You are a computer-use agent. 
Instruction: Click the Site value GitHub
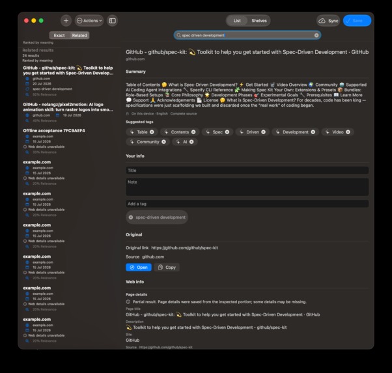pyautogui.click(x=132, y=340)
